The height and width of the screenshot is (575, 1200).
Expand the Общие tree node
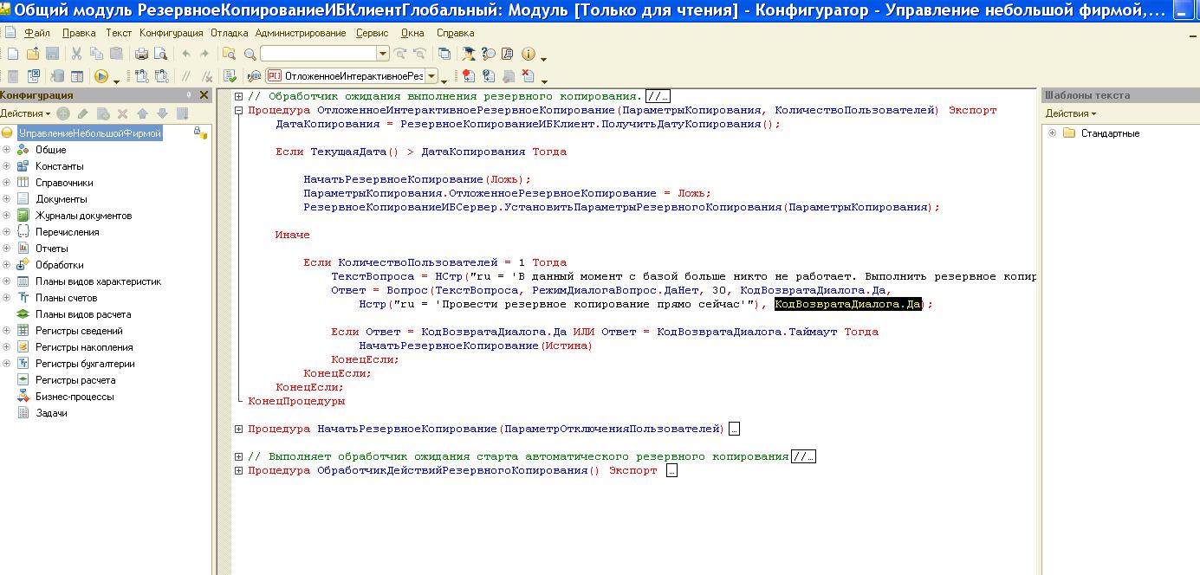[6, 150]
